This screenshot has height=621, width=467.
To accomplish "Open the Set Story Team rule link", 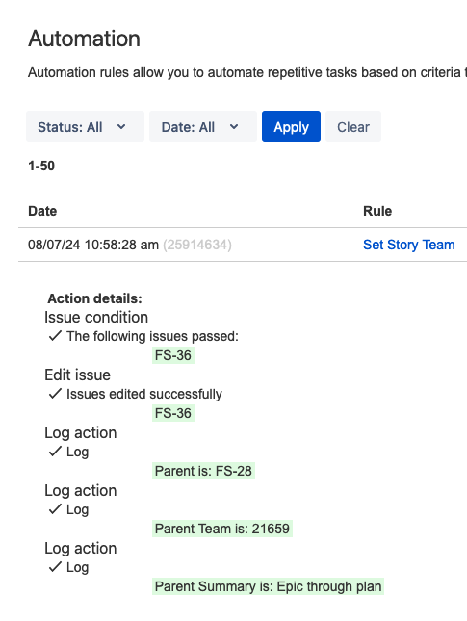I will point(409,245).
